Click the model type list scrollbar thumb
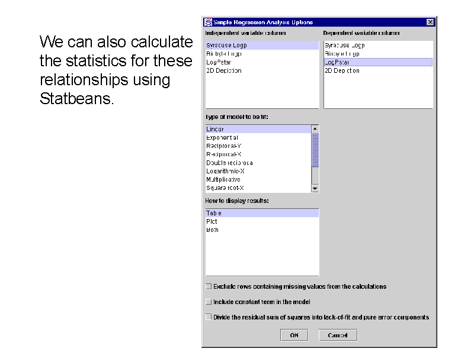The height and width of the screenshot is (355, 474). click(x=315, y=150)
